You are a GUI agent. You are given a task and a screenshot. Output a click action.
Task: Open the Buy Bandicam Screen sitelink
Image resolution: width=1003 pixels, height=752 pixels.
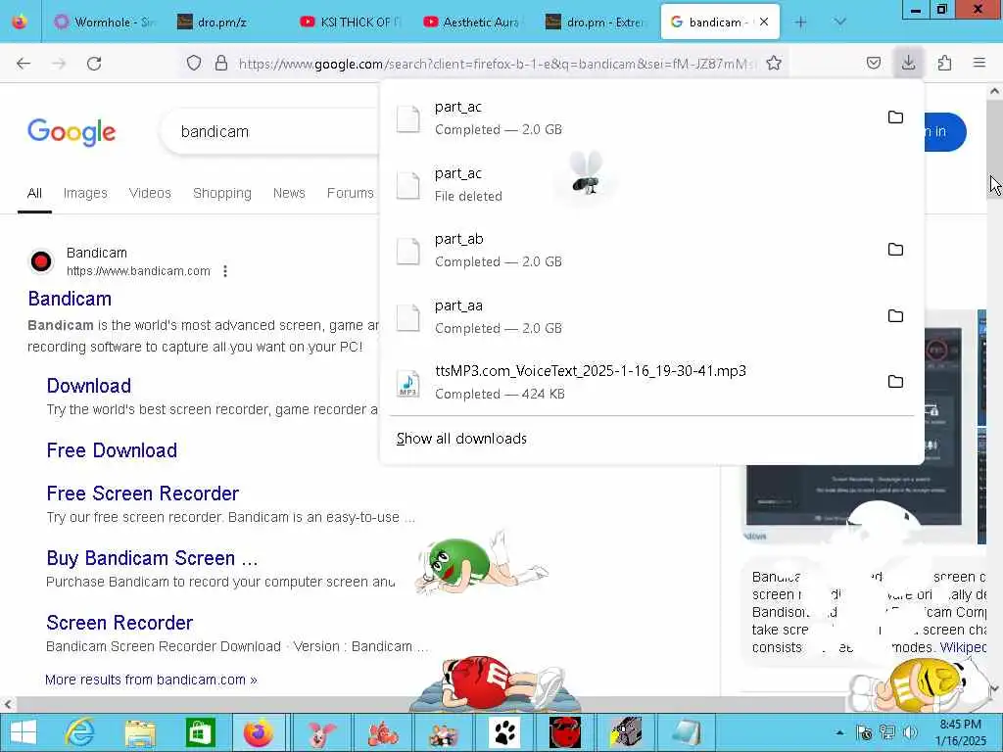pyautogui.click(x=152, y=558)
